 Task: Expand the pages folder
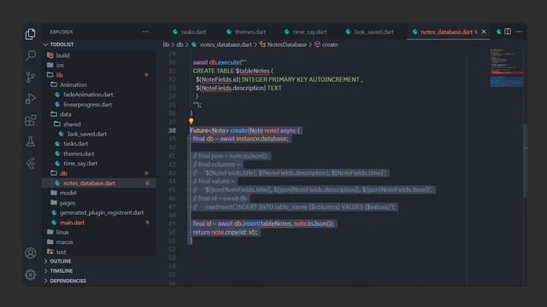(x=68, y=203)
